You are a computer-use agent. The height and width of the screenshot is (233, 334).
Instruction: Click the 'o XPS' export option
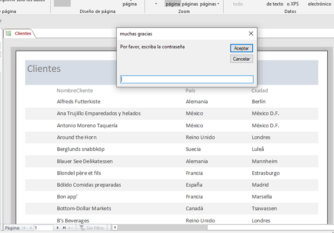point(292,4)
